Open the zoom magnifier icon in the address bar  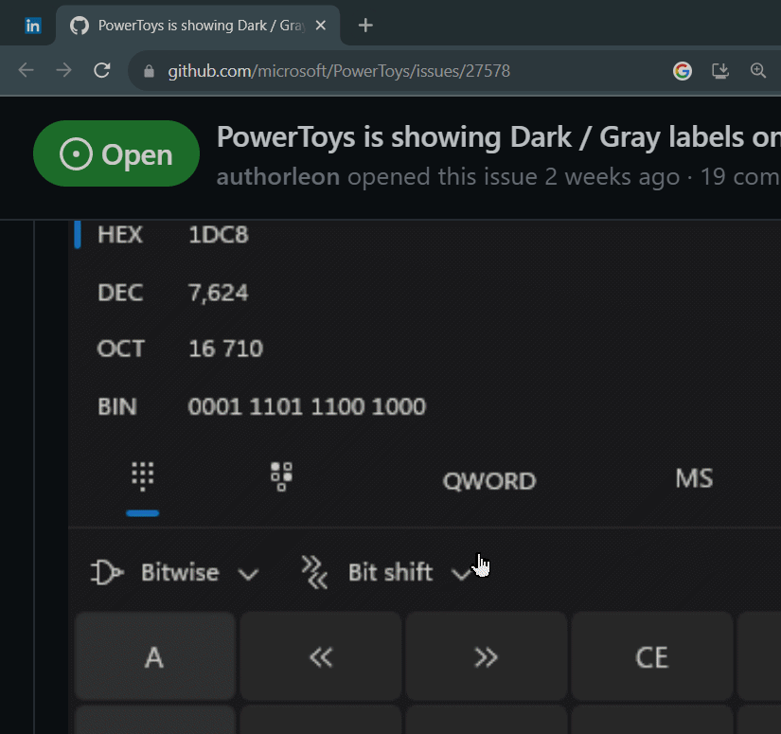(x=757, y=70)
